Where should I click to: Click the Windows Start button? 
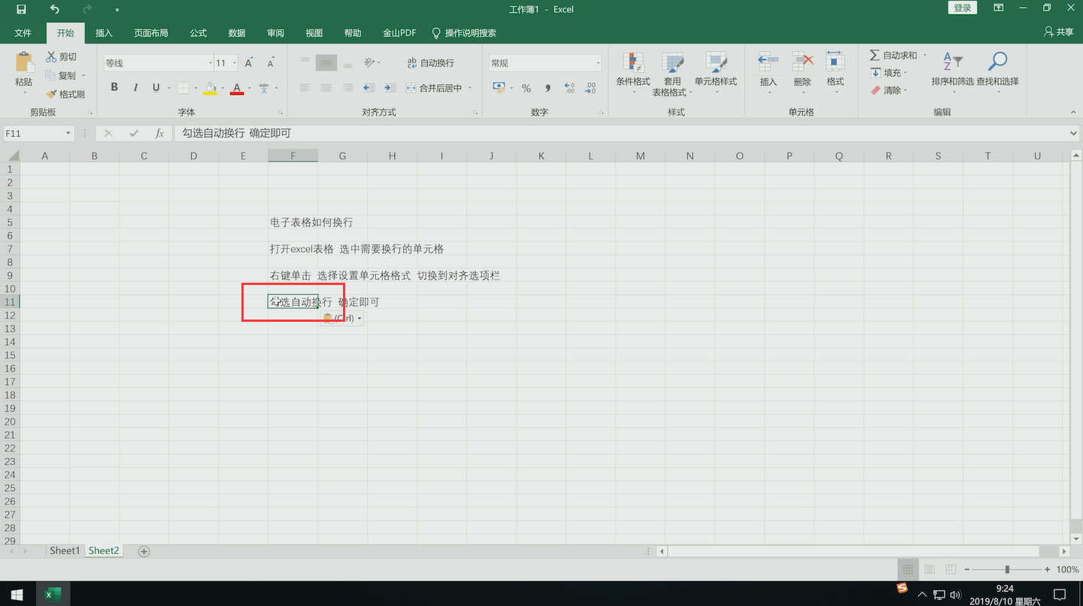point(17,594)
